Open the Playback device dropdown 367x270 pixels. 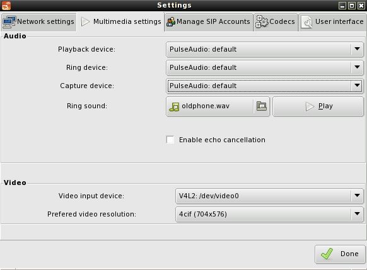(265, 49)
